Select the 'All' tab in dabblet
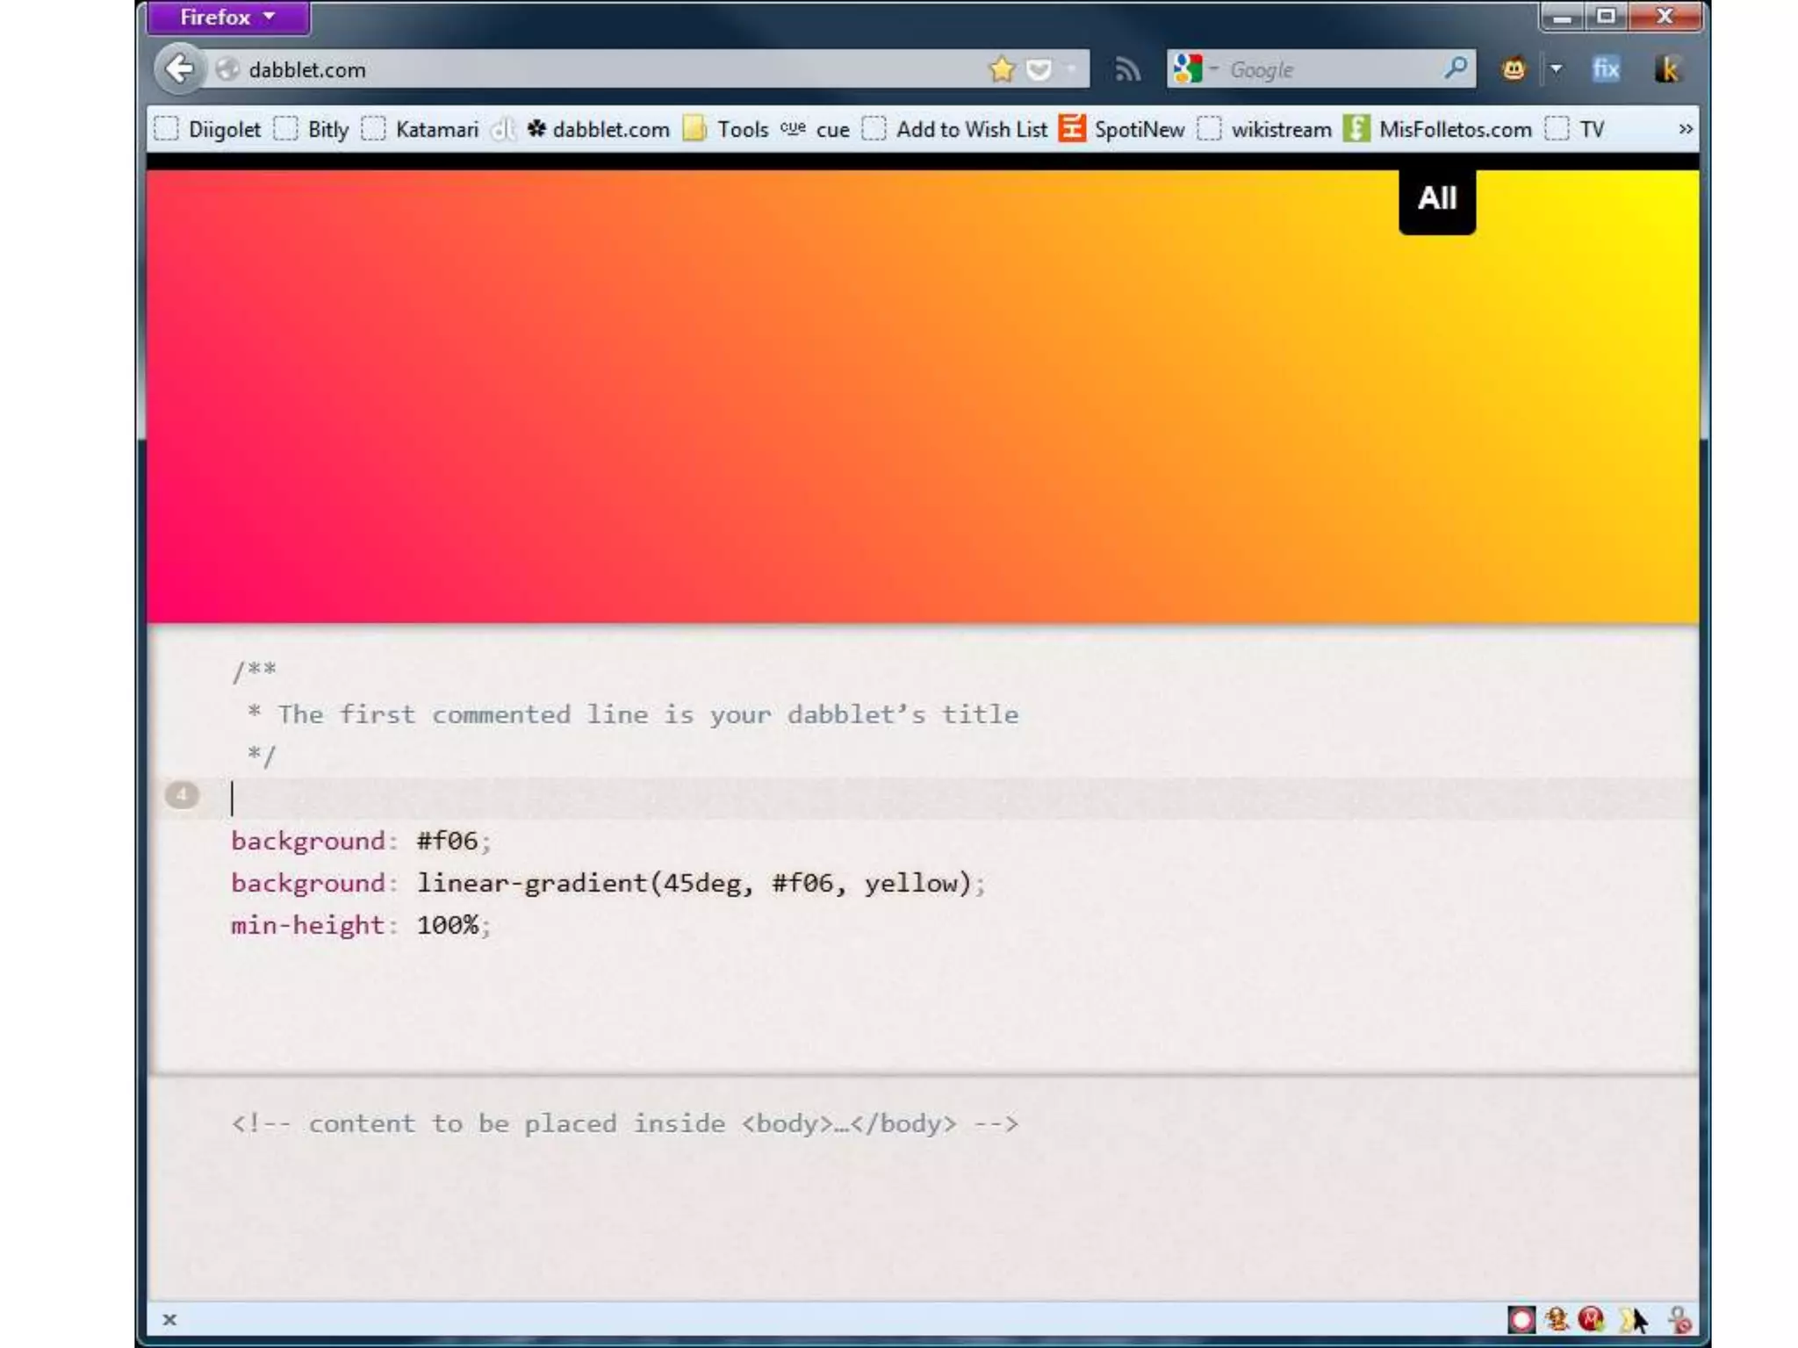This screenshot has height=1348, width=1798. [x=1436, y=199]
